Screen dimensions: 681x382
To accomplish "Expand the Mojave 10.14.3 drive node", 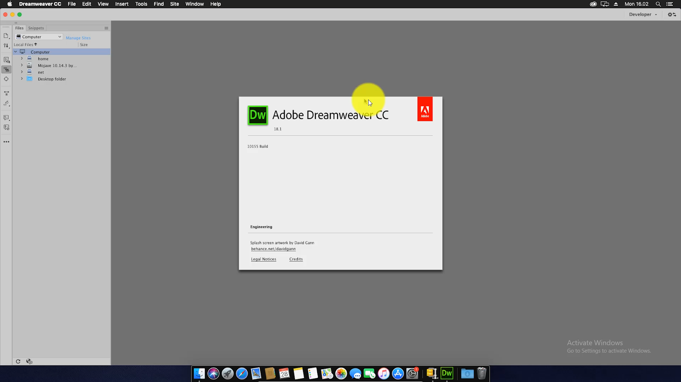I will click(x=22, y=66).
